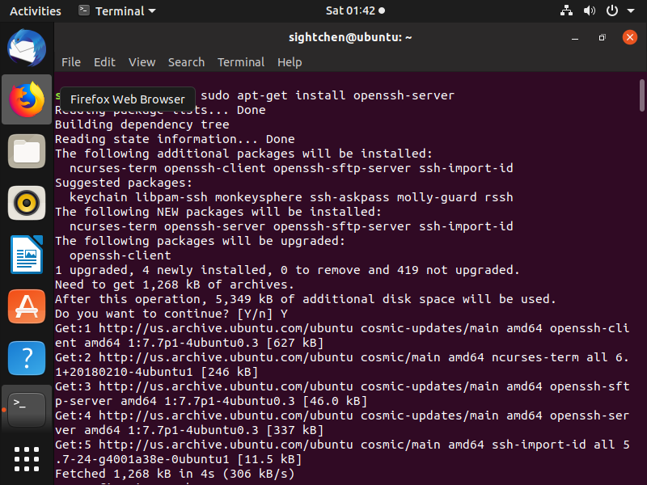
Task: Click the Get:5 ssh-import-id download line
Action: [x=342, y=452]
